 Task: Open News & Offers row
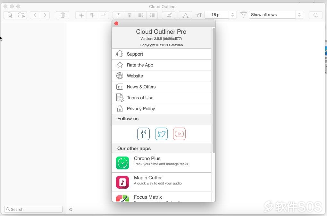[162, 86]
